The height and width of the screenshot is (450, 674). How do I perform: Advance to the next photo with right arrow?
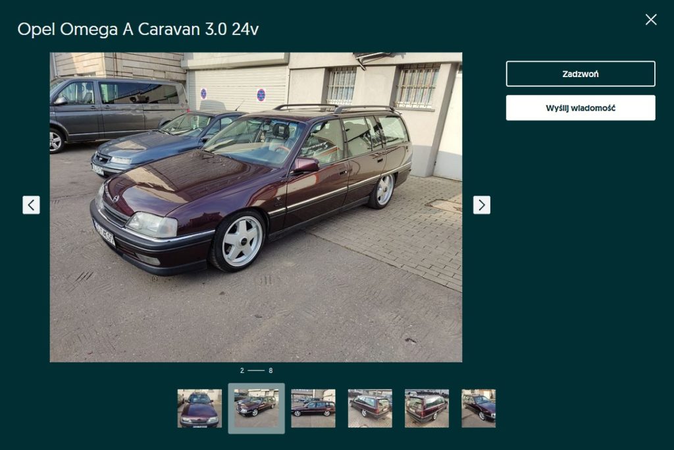(481, 205)
